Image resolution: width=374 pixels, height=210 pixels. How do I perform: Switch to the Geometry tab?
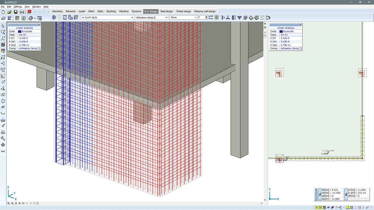[58, 11]
